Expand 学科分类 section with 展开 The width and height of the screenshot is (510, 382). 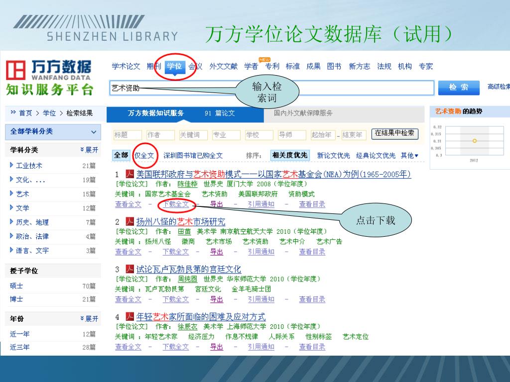click(x=89, y=150)
